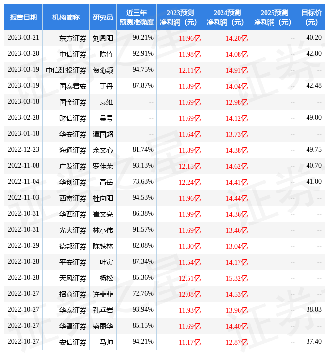Click the 研究员 column header
325x354 pixels.
(x=103, y=17)
